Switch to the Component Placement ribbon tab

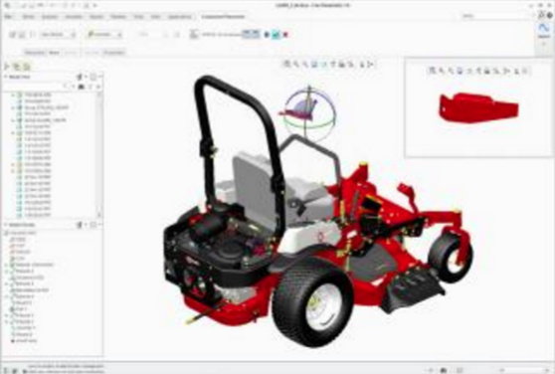point(223,17)
